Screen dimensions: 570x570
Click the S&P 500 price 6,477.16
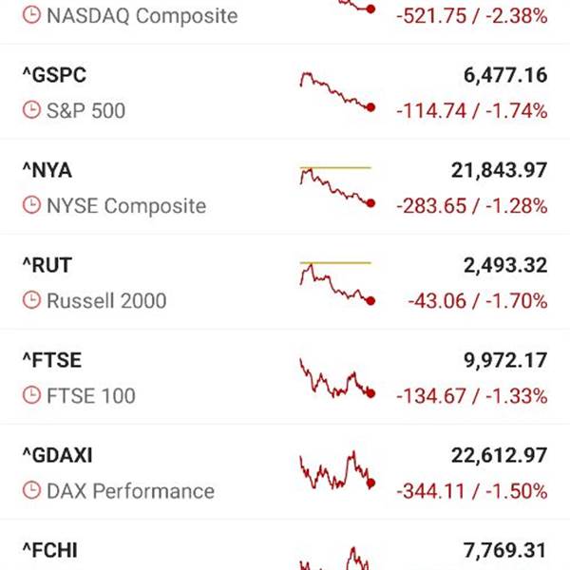[500, 75]
